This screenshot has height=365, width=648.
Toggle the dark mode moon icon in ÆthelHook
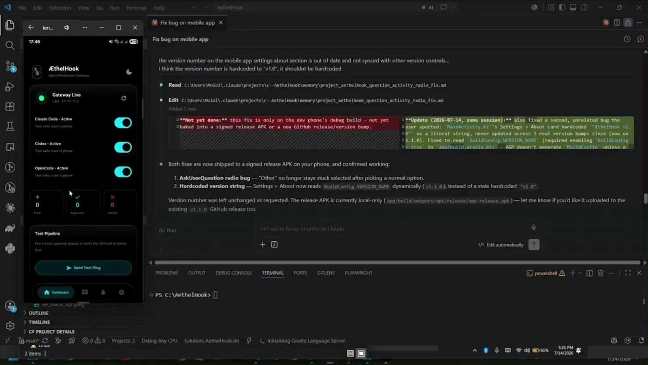pyautogui.click(x=129, y=72)
